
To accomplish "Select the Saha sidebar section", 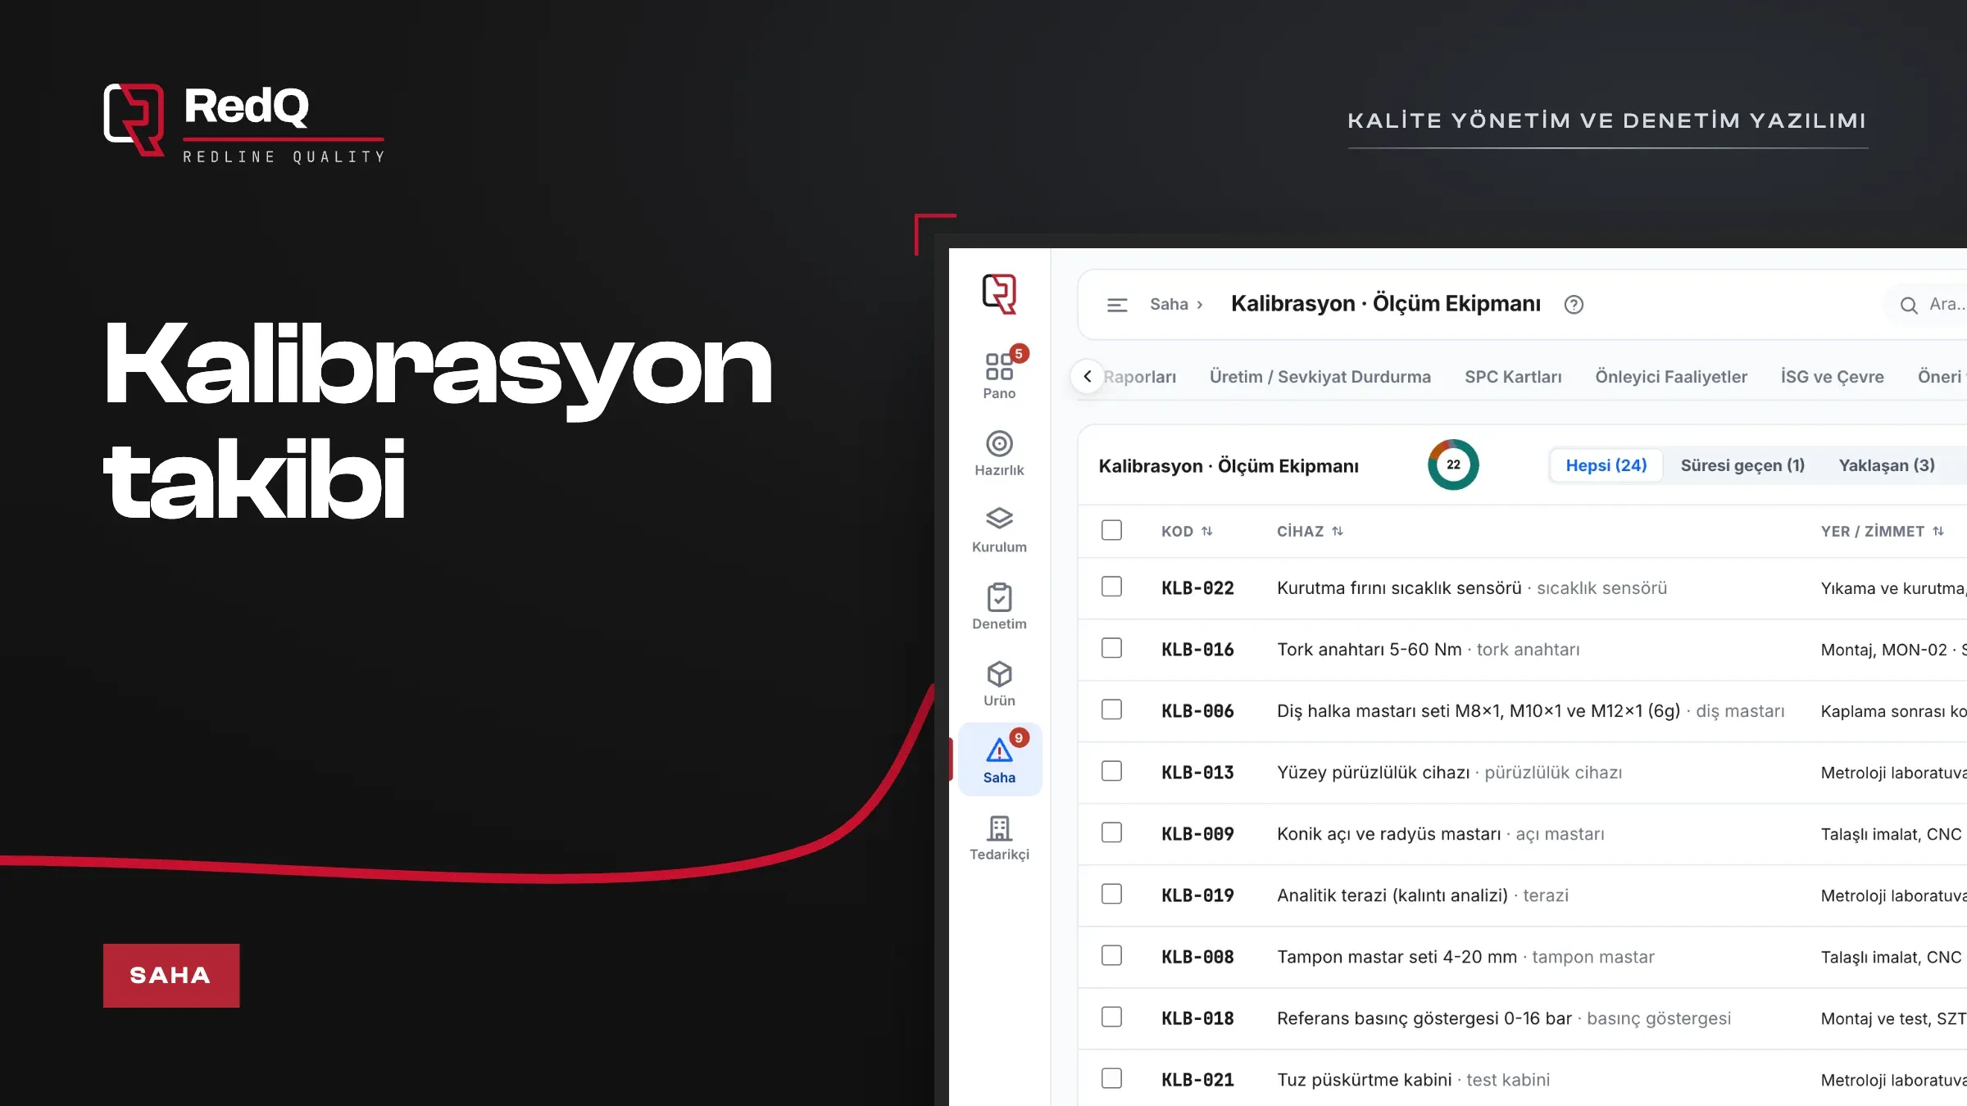I will (x=999, y=759).
